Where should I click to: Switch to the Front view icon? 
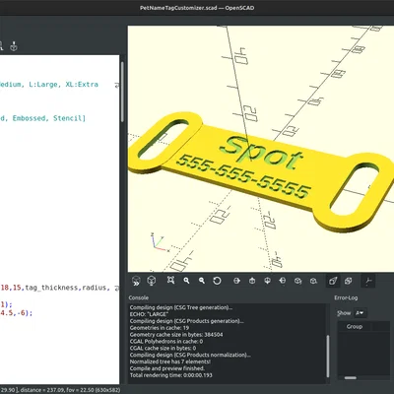click(x=298, y=281)
